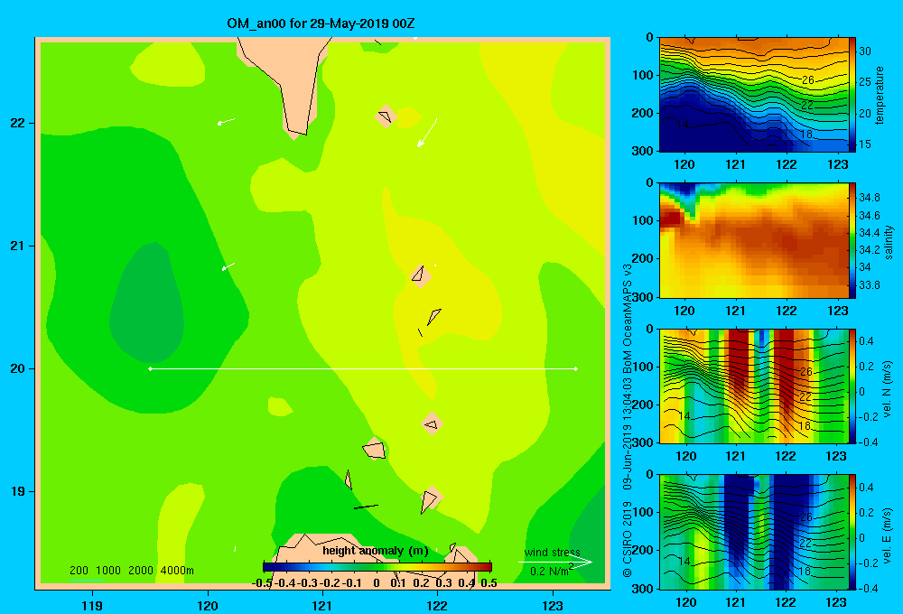Click the salinity color bar
Image resolution: width=903 pixels, height=614 pixels.
coord(852,240)
